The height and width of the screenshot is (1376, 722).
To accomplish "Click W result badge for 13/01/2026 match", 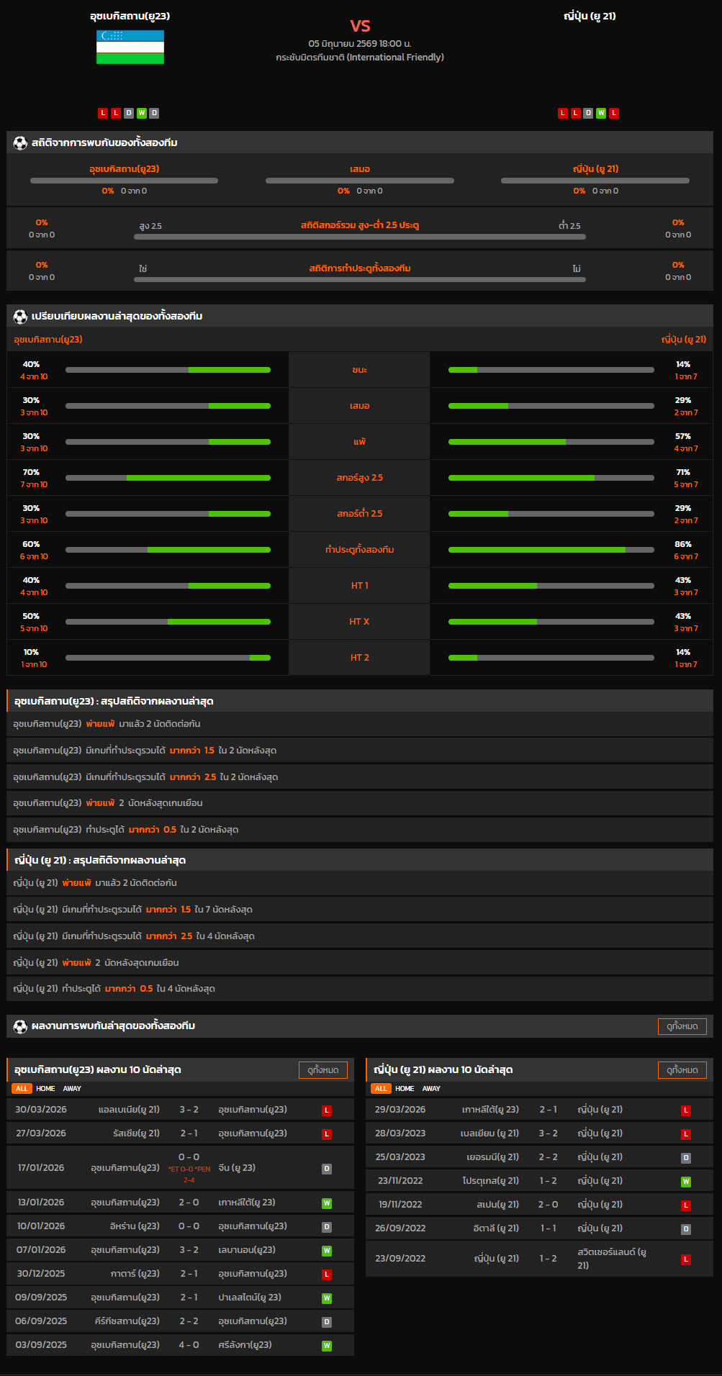I will coord(327,1203).
